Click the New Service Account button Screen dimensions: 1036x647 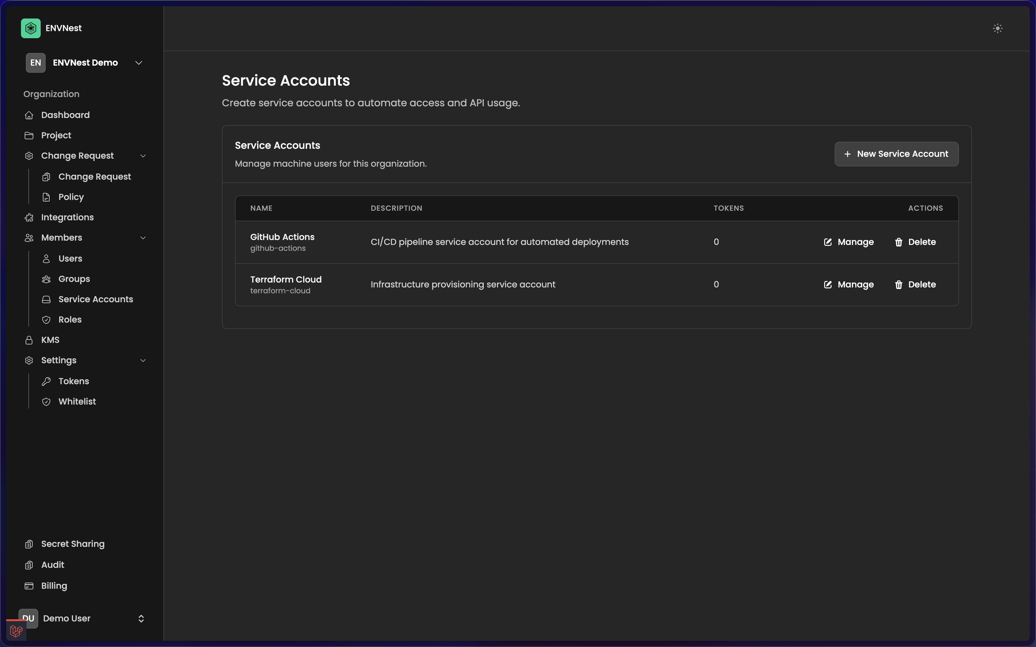pyautogui.click(x=896, y=154)
